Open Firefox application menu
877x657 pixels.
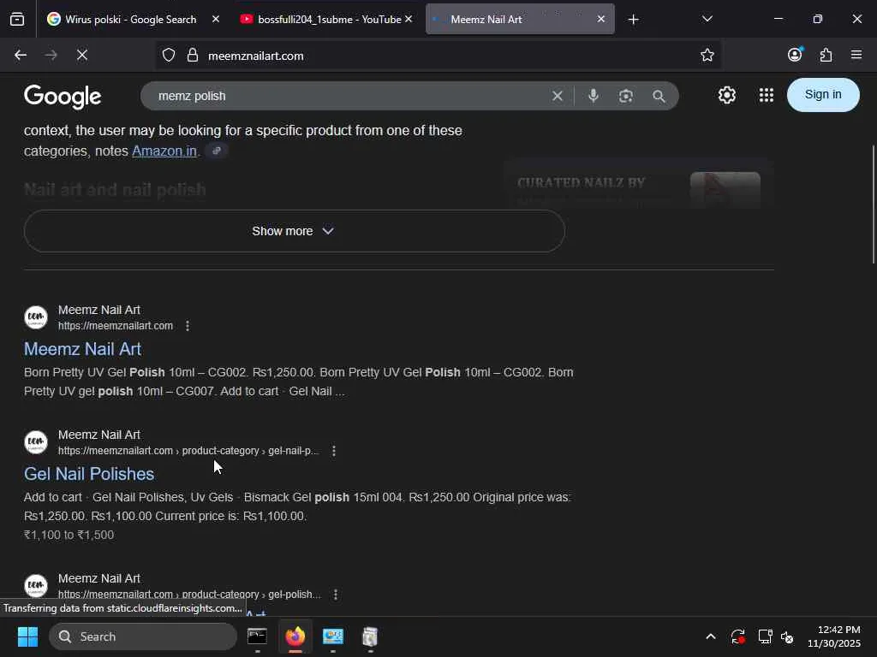point(856,55)
